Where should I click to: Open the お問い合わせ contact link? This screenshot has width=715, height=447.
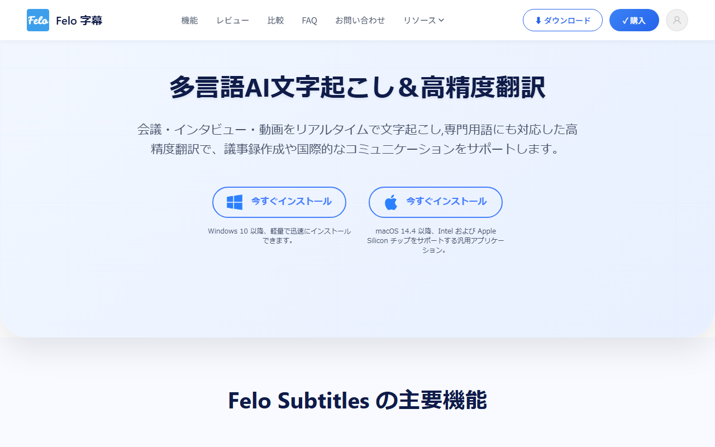point(360,21)
